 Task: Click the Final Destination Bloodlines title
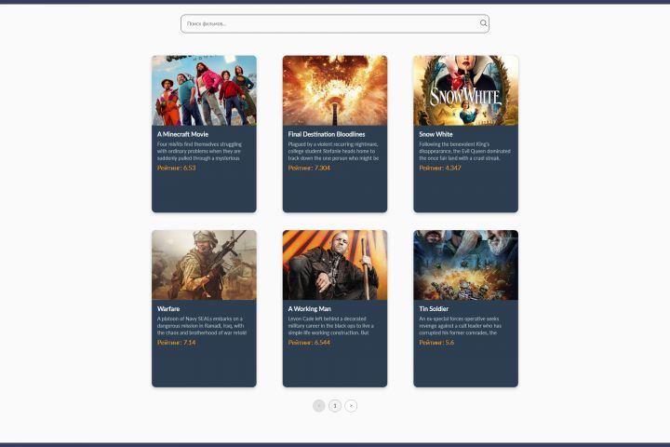pyautogui.click(x=327, y=134)
